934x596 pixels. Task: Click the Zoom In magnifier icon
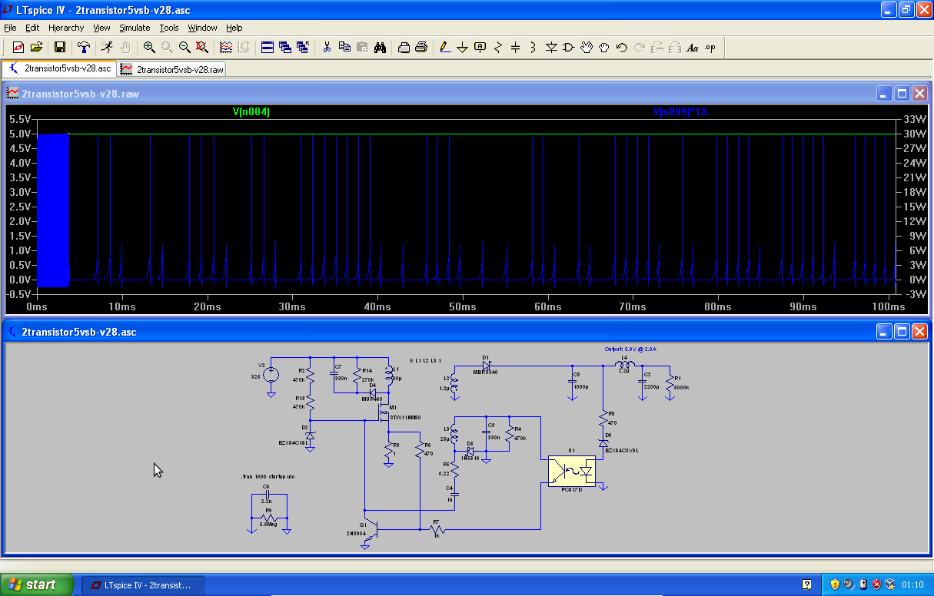tap(149, 47)
